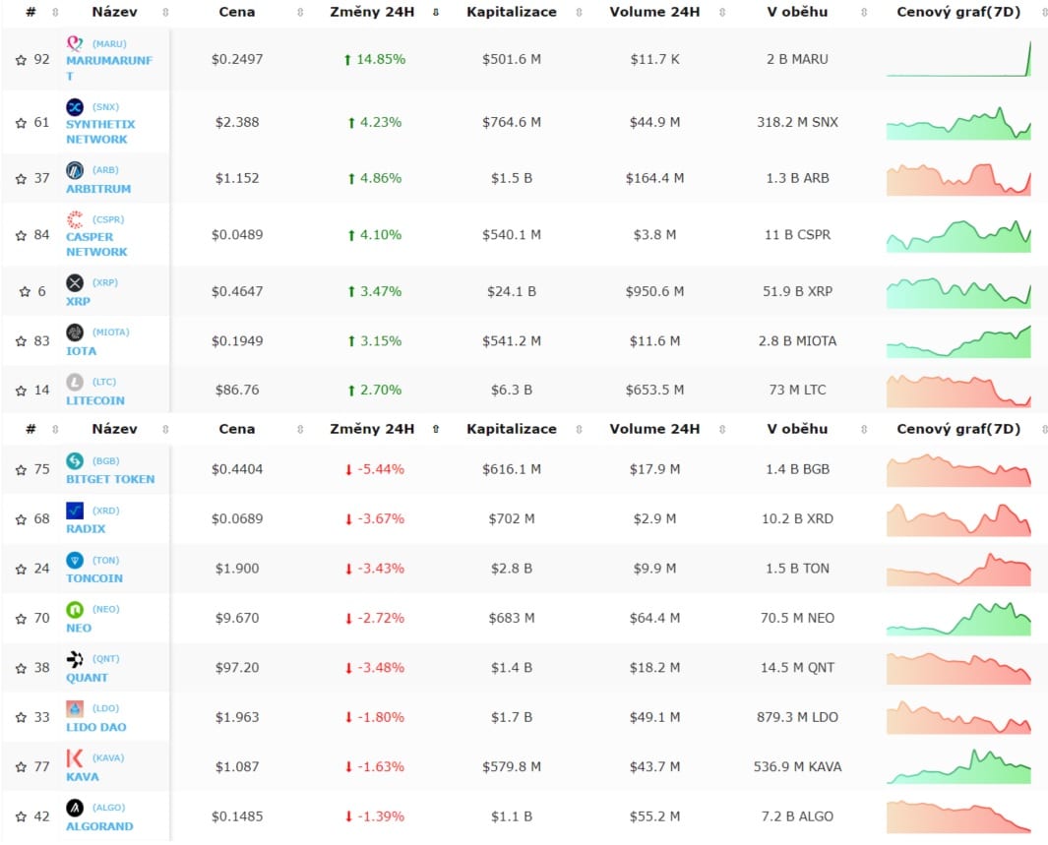Favorite MARUMARUNFT with the star at rank 92
This screenshot has height=845, width=1048.
point(21,59)
